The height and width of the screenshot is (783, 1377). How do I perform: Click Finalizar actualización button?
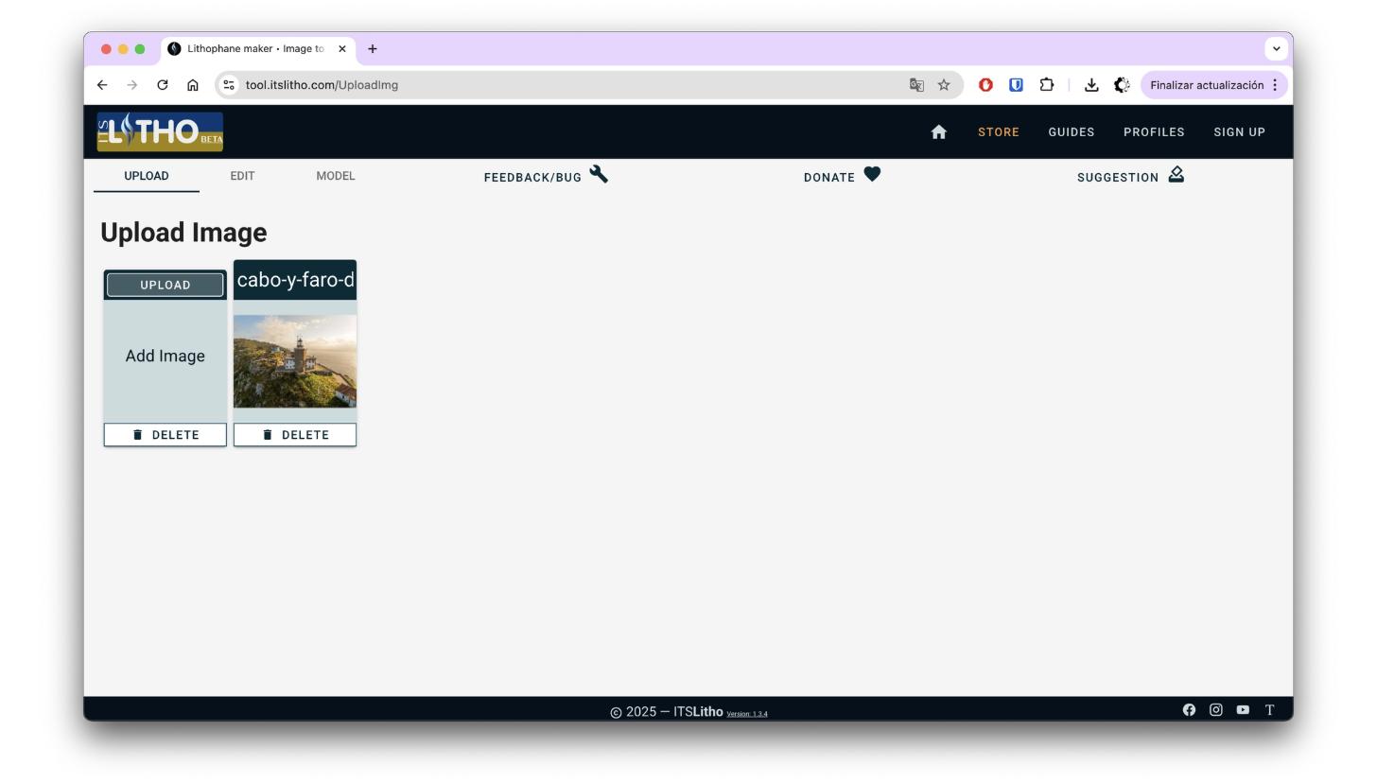(x=1214, y=85)
